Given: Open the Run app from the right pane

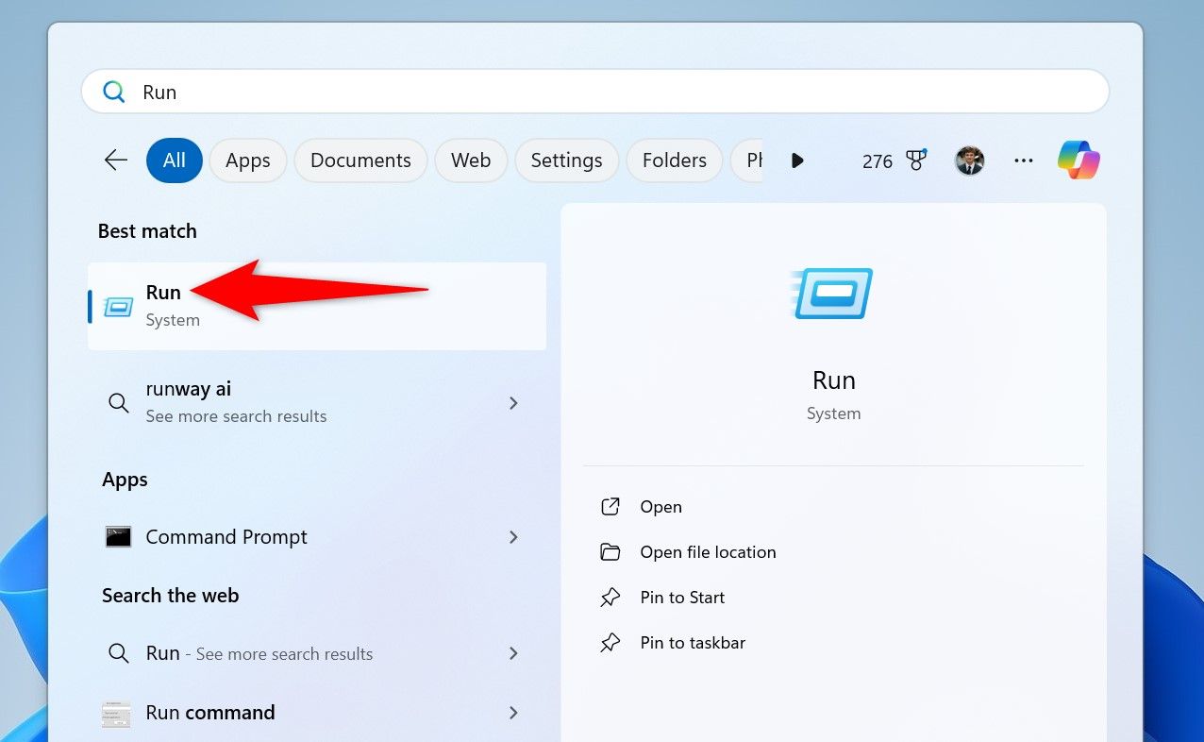Looking at the screenshot, I should 661,507.
